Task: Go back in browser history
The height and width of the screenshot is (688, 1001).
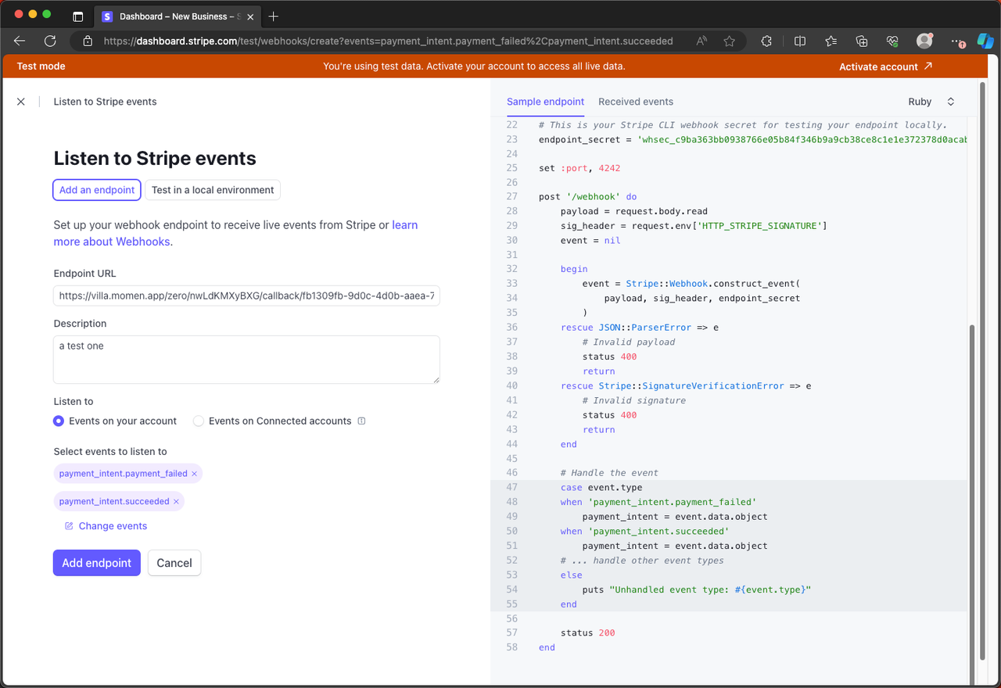Action: pos(20,41)
